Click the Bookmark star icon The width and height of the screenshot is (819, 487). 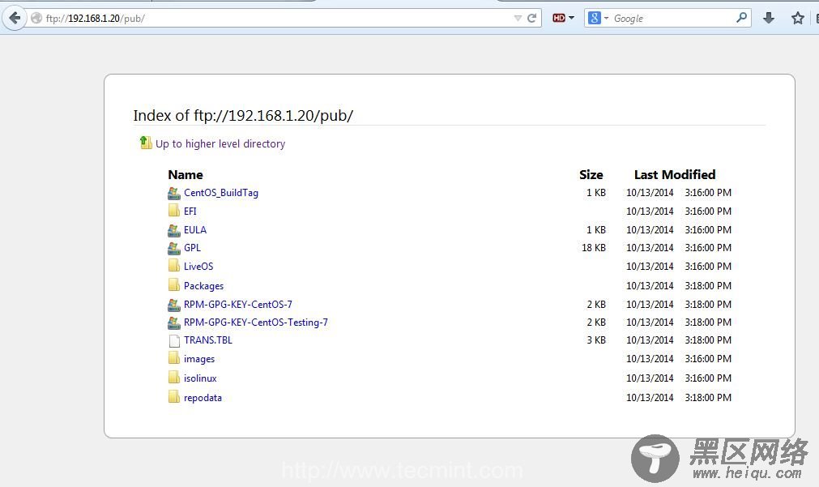tap(798, 18)
